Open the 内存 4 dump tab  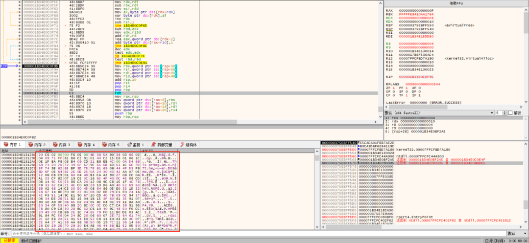86,144
